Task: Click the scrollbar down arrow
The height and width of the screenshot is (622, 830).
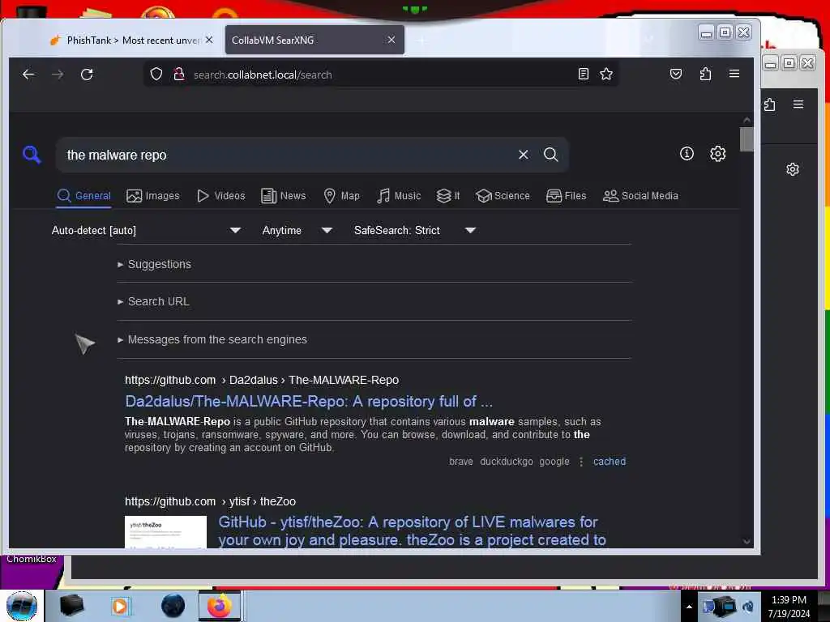Action: point(747,542)
